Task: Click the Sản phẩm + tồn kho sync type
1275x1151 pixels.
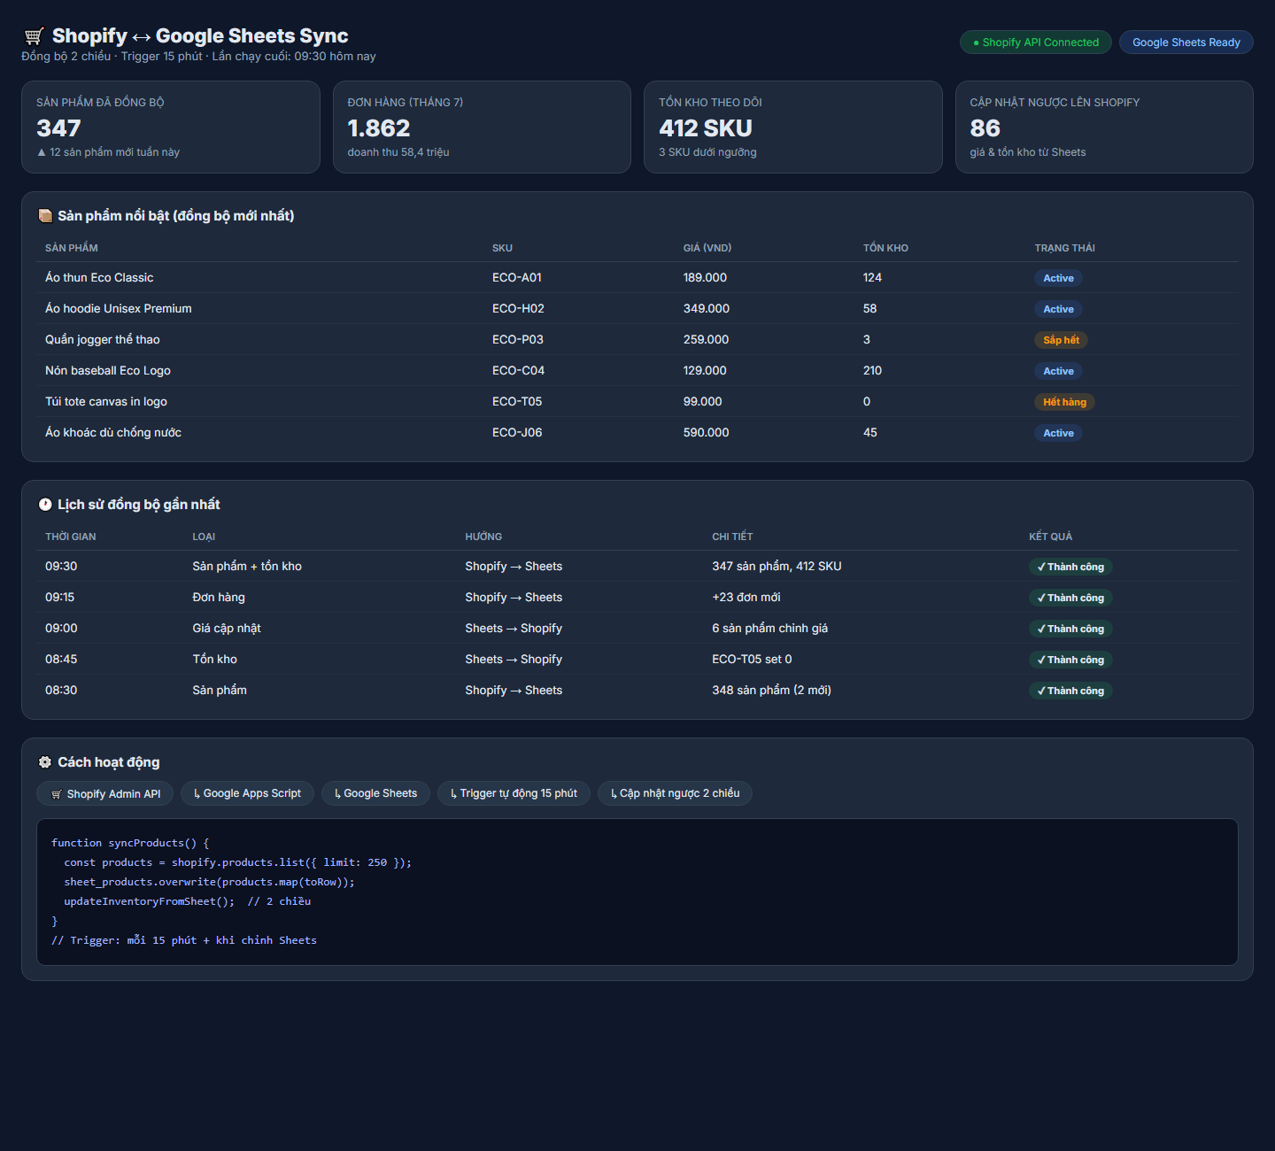Action: pos(247,567)
